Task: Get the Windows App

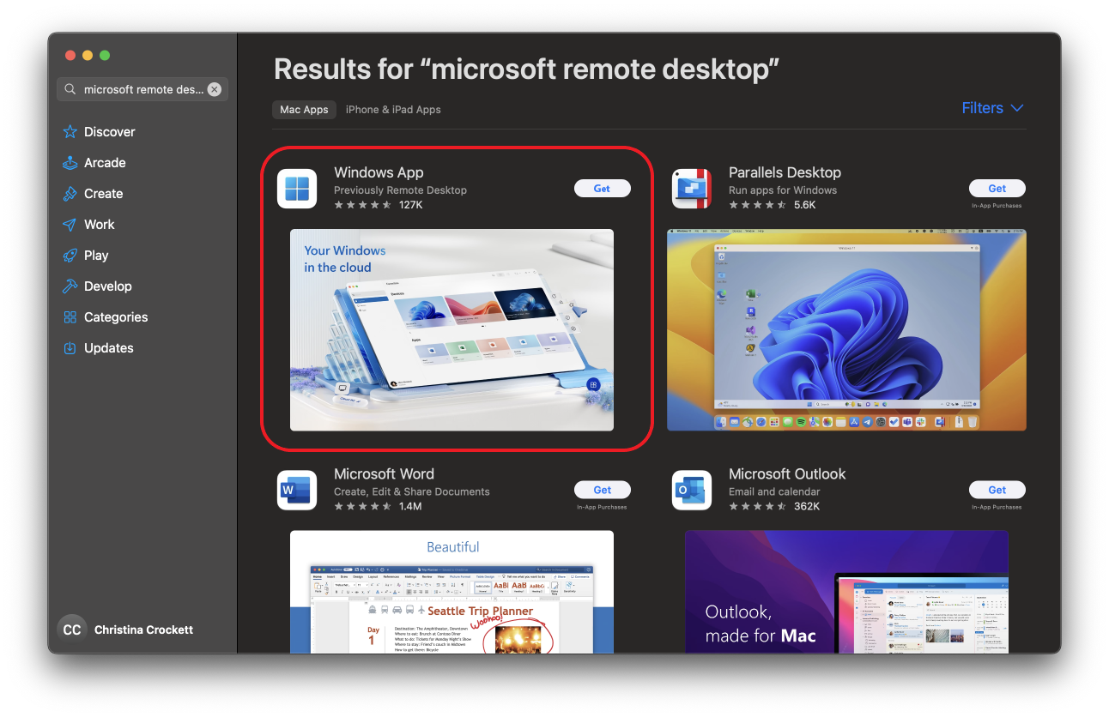Action: [x=603, y=189]
